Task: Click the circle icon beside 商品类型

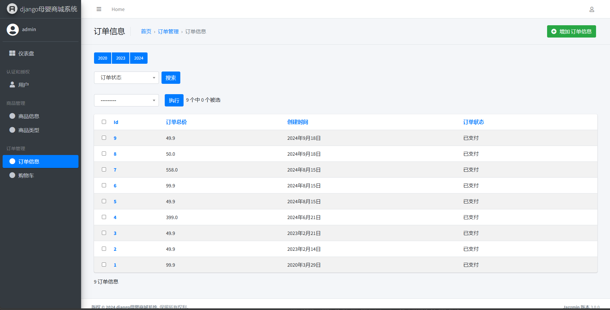Action: tap(12, 130)
